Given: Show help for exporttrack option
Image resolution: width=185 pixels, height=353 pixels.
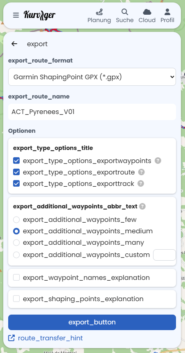Looking at the screenshot, I should point(140,183).
